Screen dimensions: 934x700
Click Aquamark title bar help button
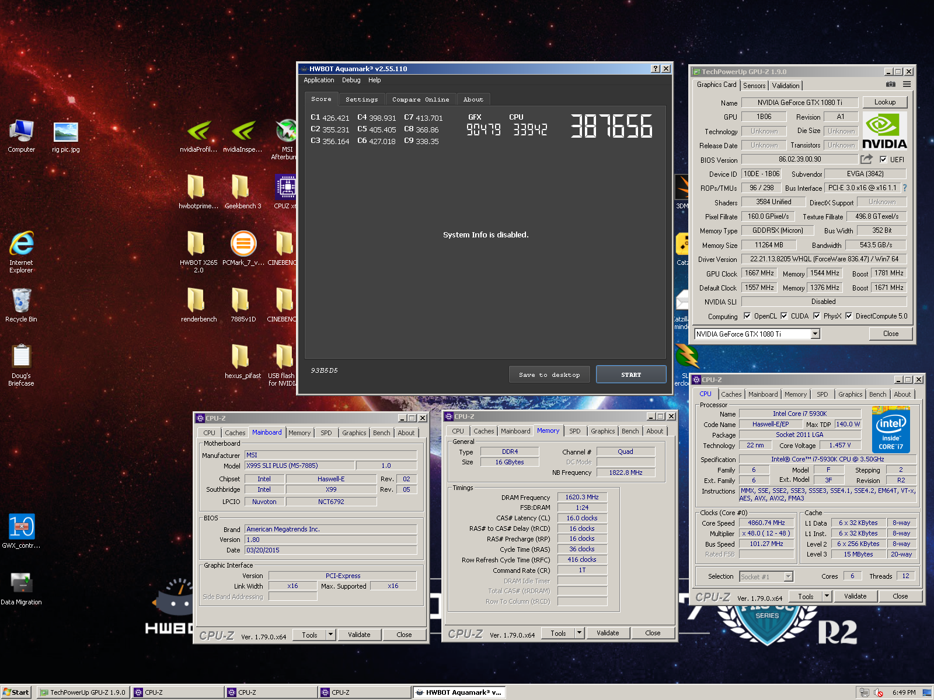click(x=656, y=69)
